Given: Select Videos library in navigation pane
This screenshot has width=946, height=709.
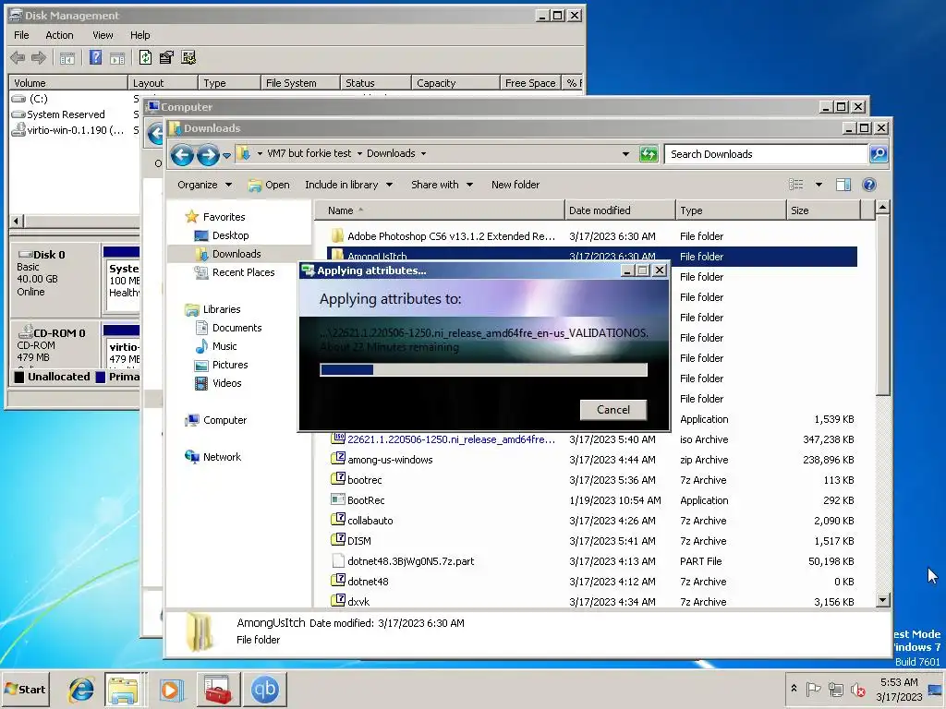Looking at the screenshot, I should [x=218, y=383].
